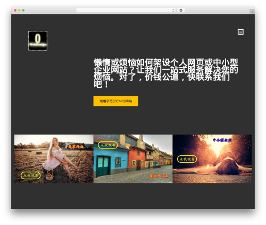Viewport: 266px width, 225px height.
Task: Click the 0 WebDesign logo
Action: pyautogui.click(x=38, y=40)
